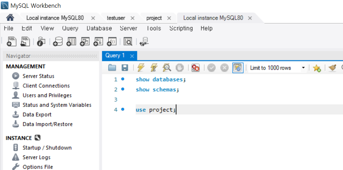Open Options File under Instance
The width and height of the screenshot is (343, 170).
38,167
